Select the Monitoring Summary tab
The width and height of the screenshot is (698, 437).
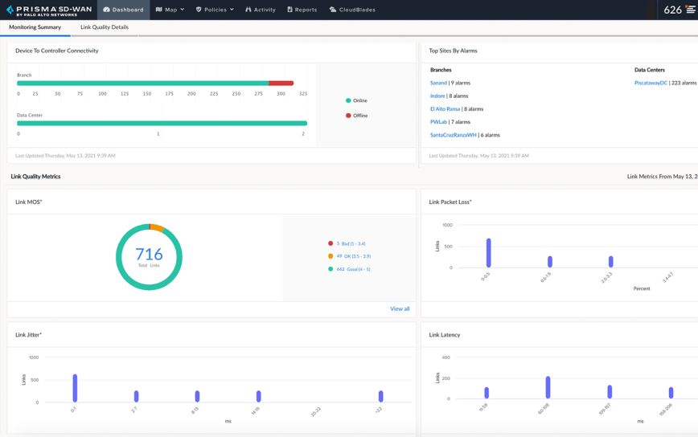[35, 27]
